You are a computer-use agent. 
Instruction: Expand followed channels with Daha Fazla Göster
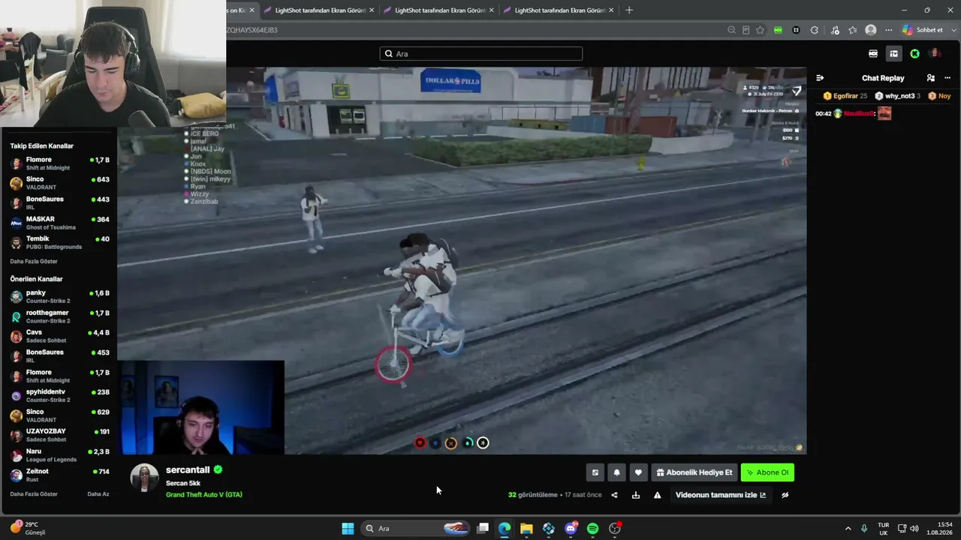tap(34, 262)
